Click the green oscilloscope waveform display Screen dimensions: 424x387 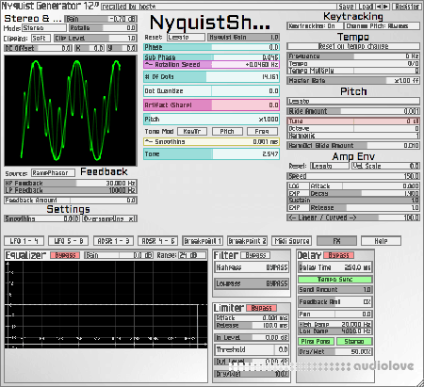[71, 110]
